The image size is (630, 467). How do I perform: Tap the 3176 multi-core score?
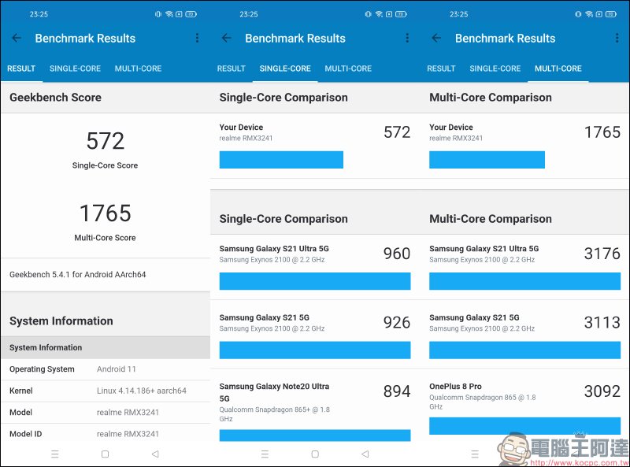pyautogui.click(x=602, y=254)
